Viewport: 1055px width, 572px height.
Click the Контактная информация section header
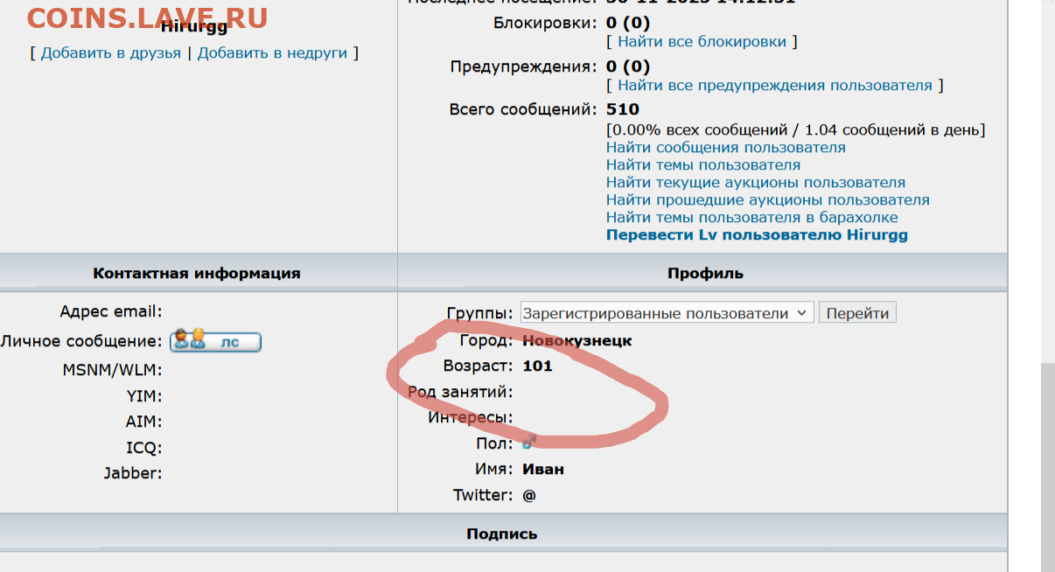coord(196,273)
